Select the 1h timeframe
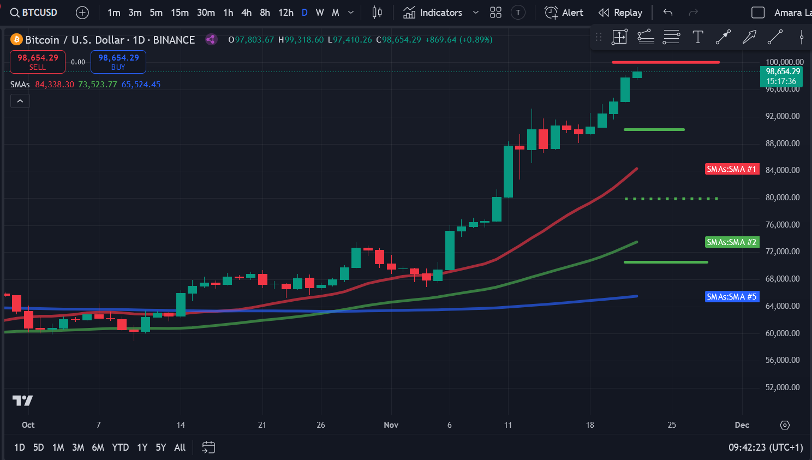 pyautogui.click(x=228, y=13)
